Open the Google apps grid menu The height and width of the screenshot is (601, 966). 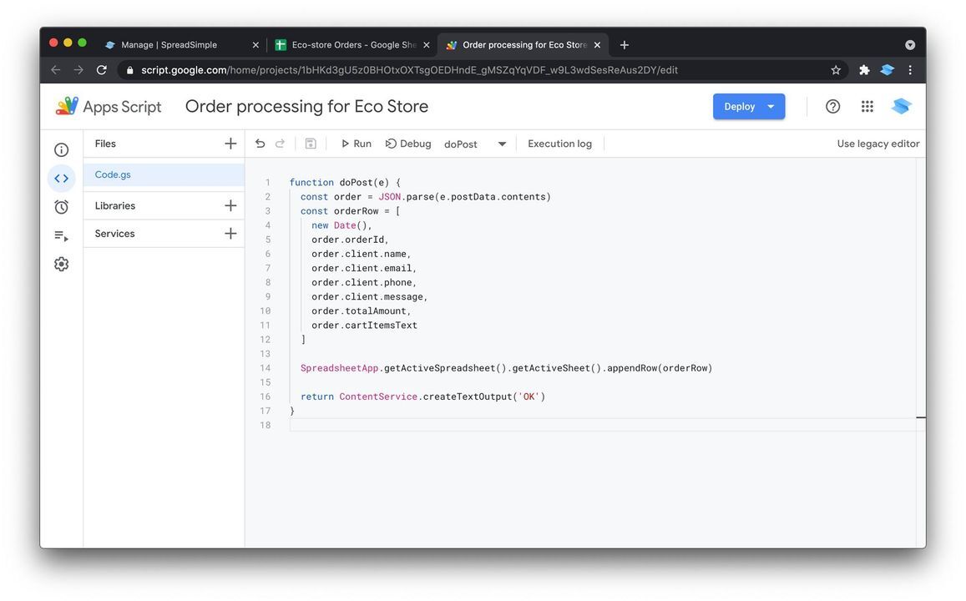[867, 106]
